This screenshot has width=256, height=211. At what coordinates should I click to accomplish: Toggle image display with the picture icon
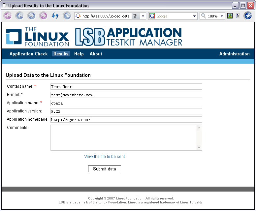click(x=230, y=16)
